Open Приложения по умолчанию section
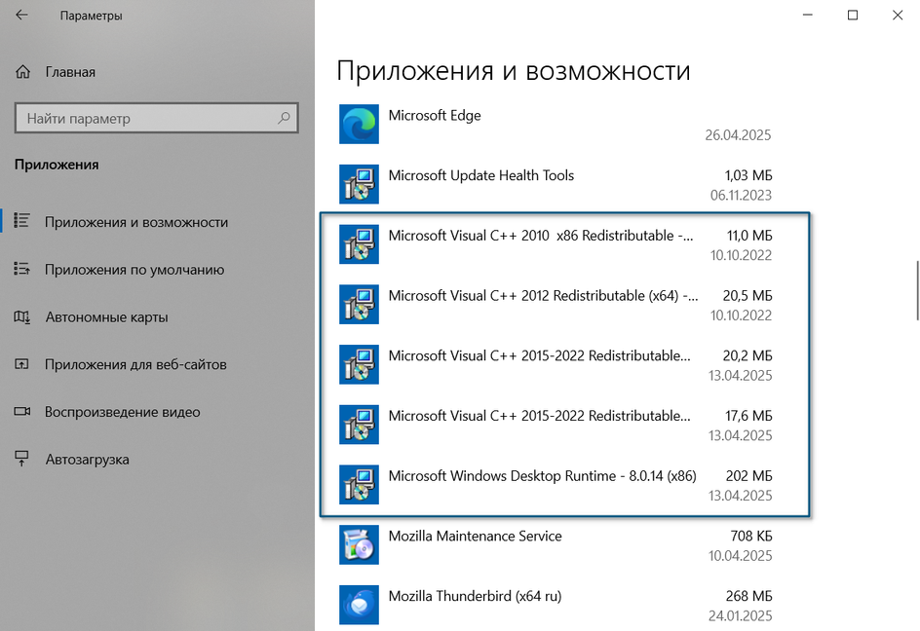 point(134,270)
